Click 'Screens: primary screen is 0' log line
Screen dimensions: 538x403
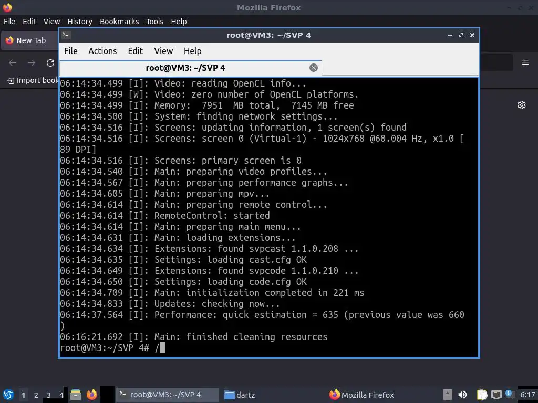pyautogui.click(x=181, y=161)
